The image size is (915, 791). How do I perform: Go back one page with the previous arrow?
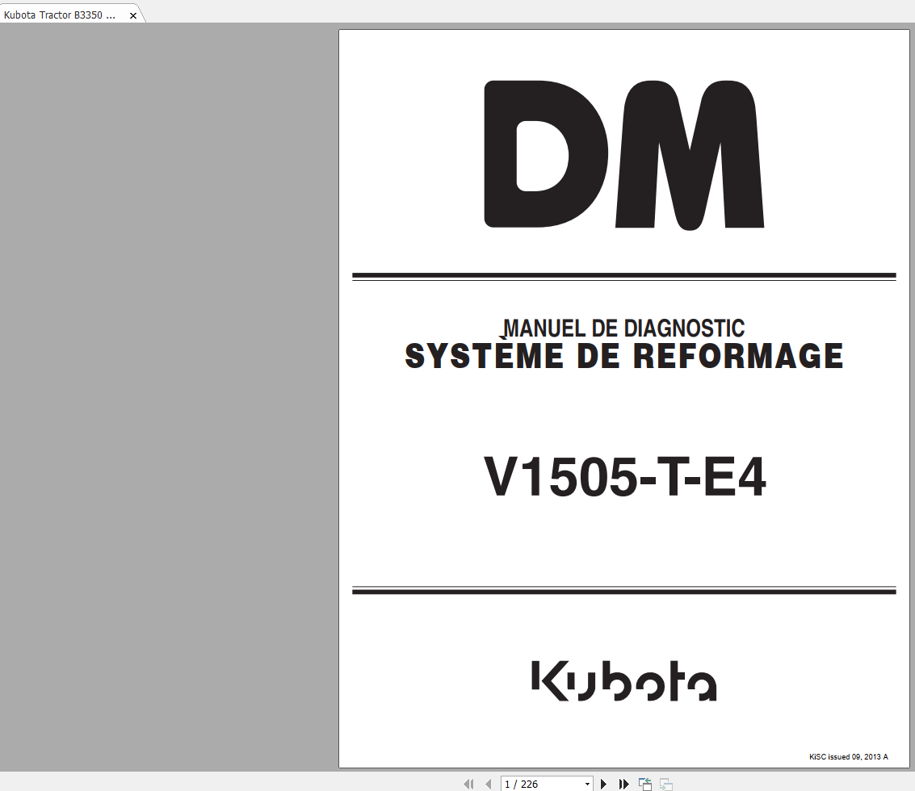[489, 784]
